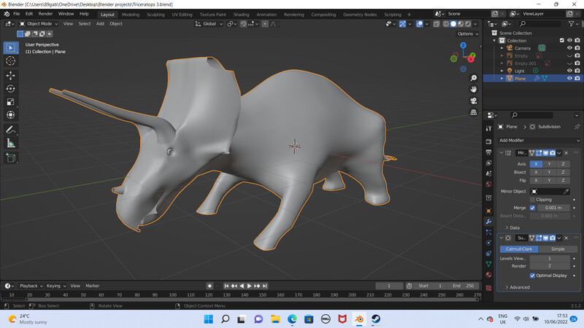
Task: Select the Simple subdivision type
Action: 557,249
